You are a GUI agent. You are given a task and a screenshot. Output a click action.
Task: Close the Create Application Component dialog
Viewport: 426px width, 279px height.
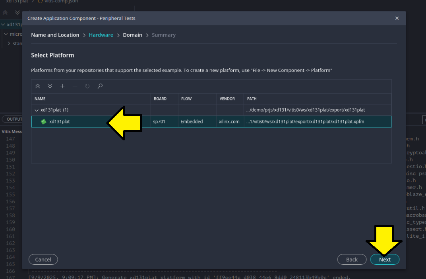(x=397, y=18)
